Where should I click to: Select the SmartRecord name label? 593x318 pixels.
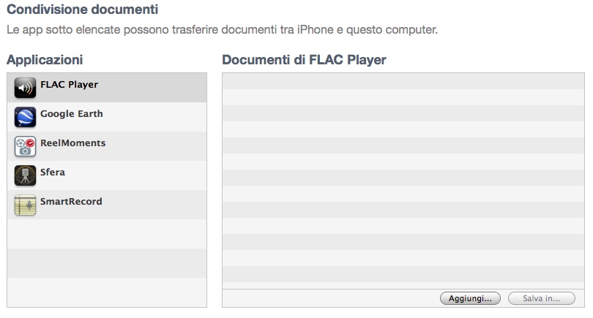[71, 202]
